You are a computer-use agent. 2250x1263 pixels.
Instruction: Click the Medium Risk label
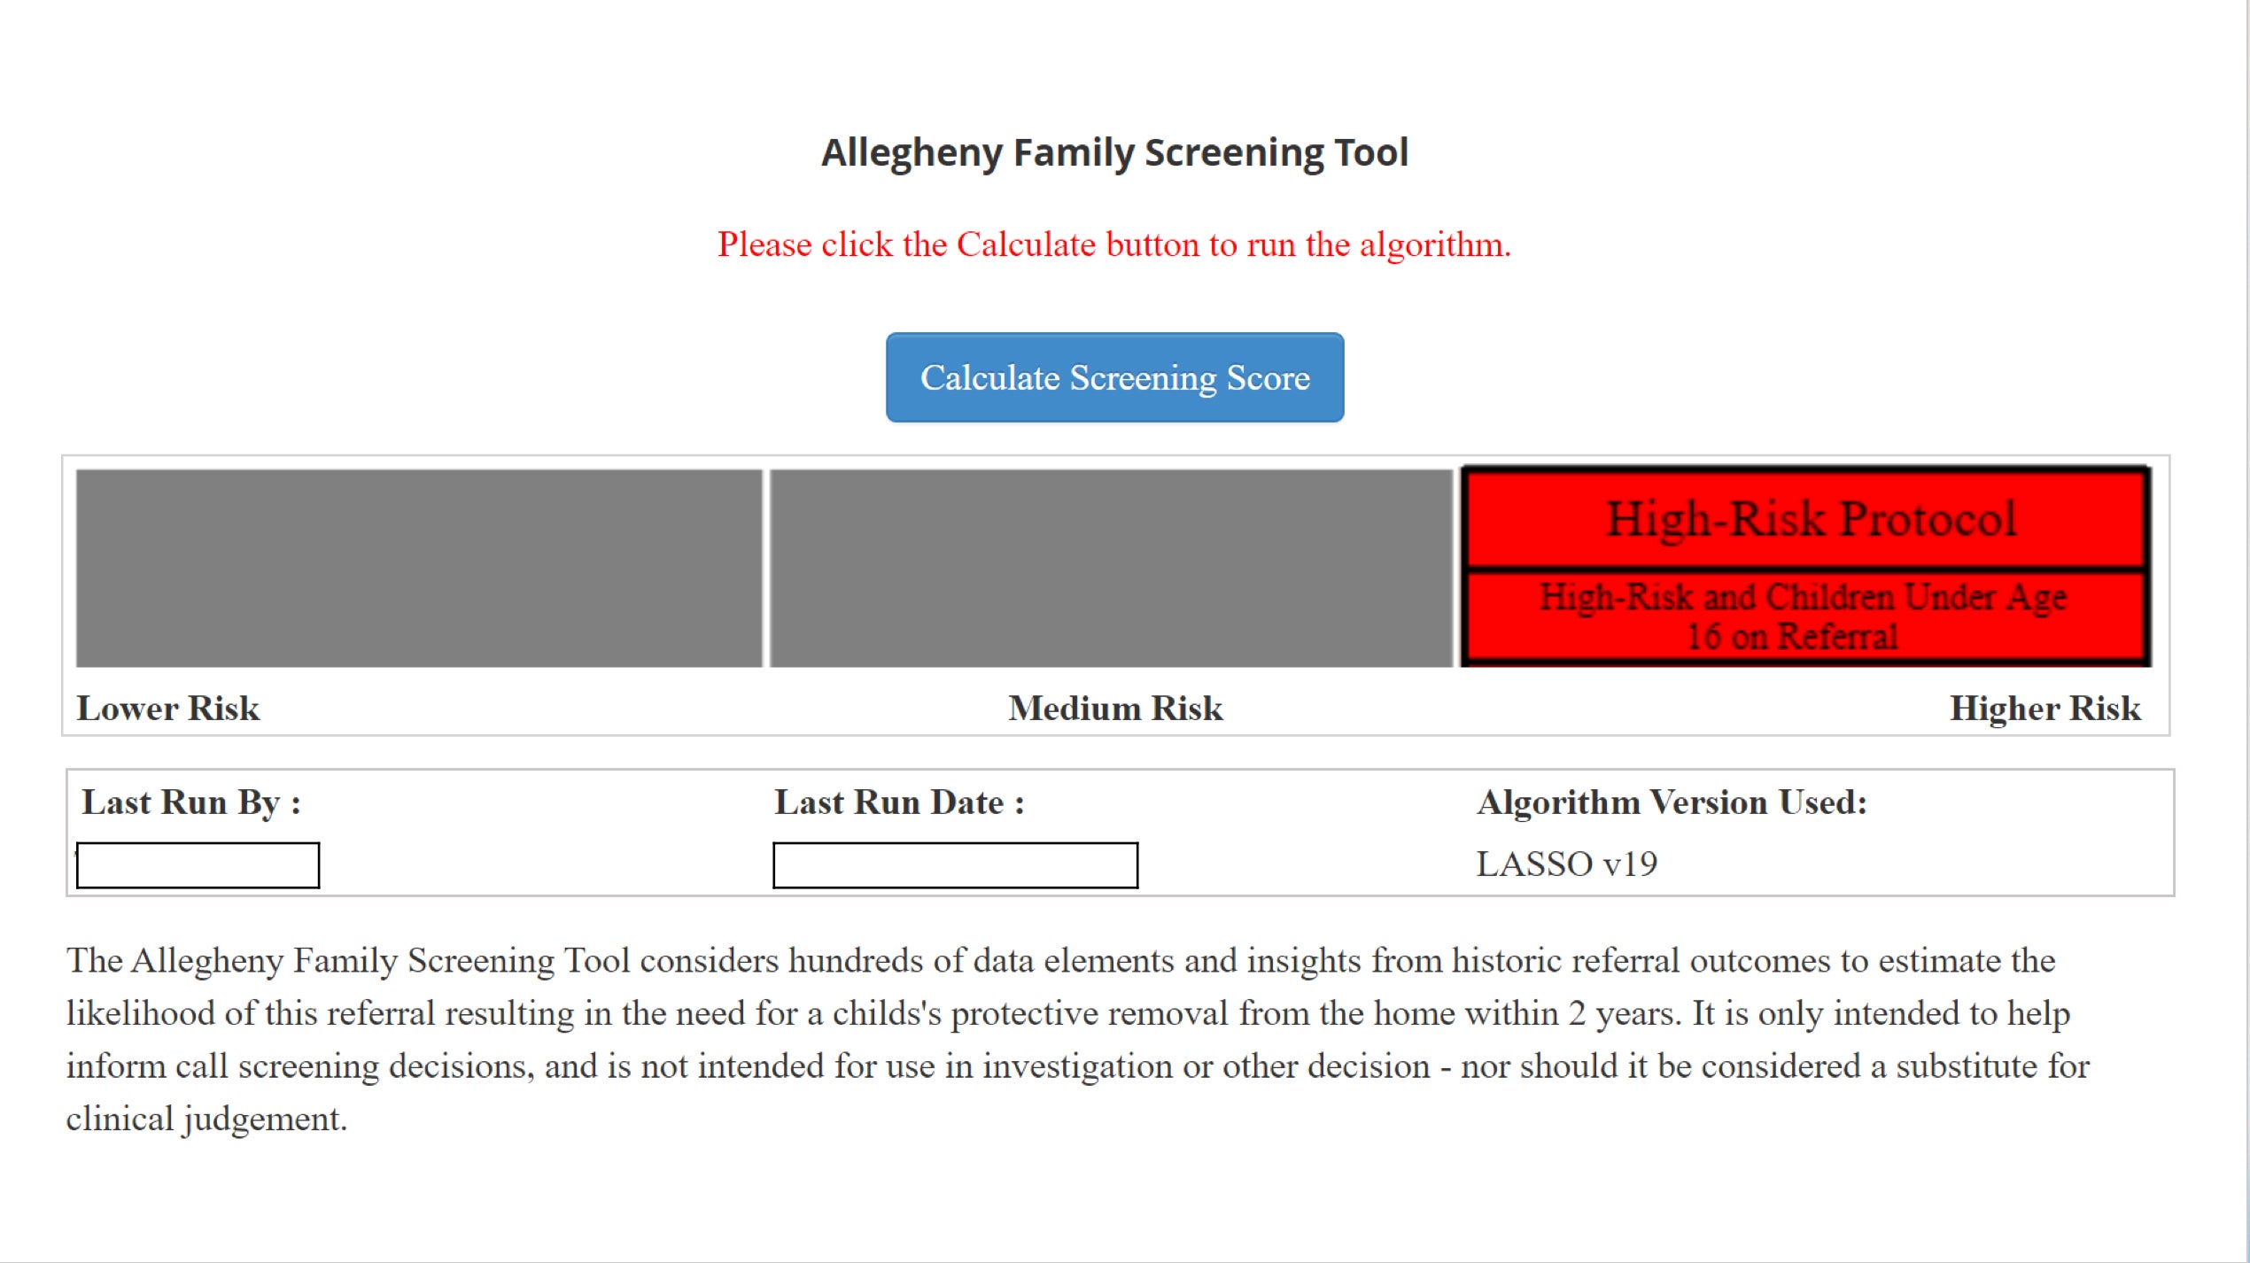pyautogui.click(x=1115, y=709)
